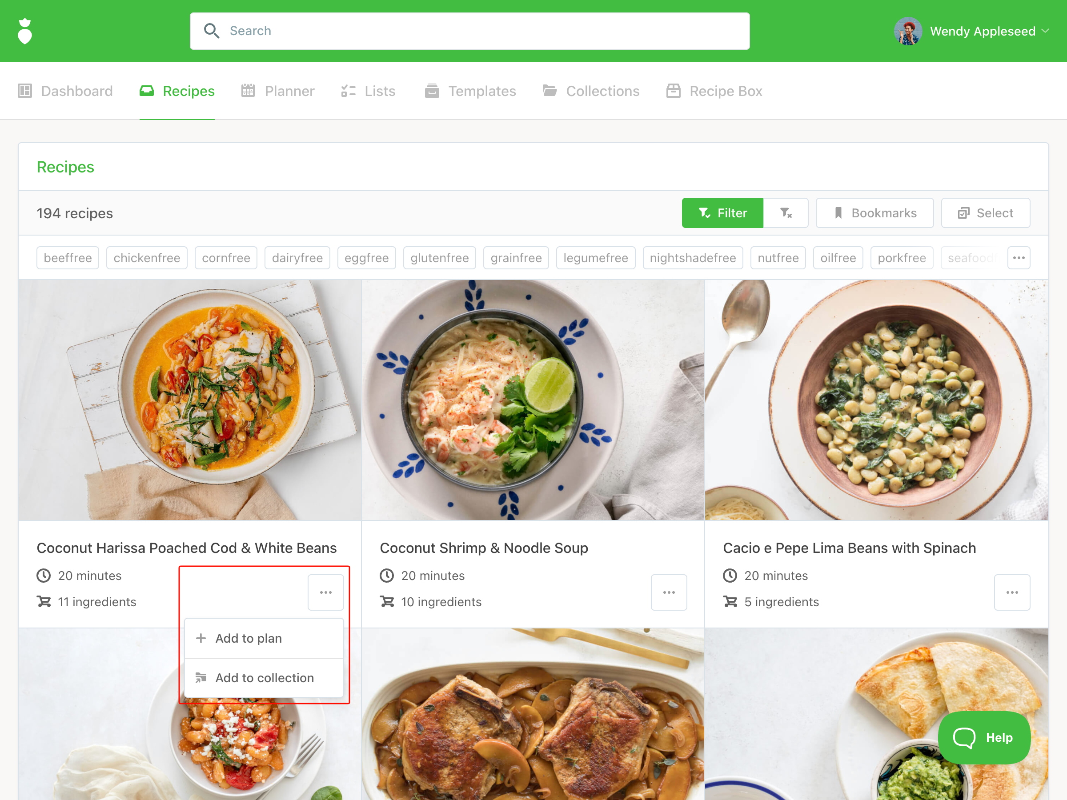
Task: Choose Add to collection menu option
Action: [x=264, y=677]
